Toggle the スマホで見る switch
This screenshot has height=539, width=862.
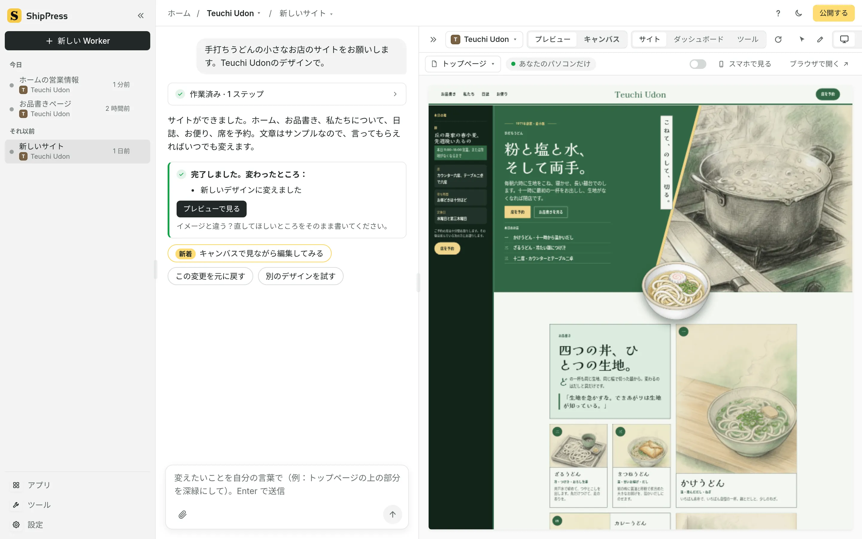(698, 64)
